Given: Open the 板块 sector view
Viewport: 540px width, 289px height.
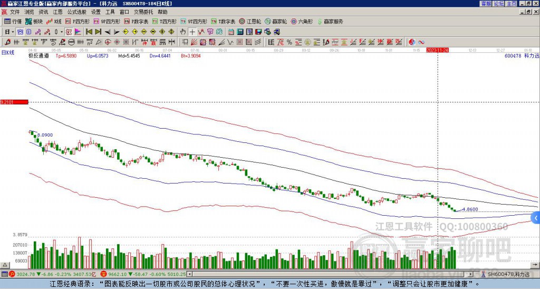Looking at the screenshot, I should tap(34, 22).
